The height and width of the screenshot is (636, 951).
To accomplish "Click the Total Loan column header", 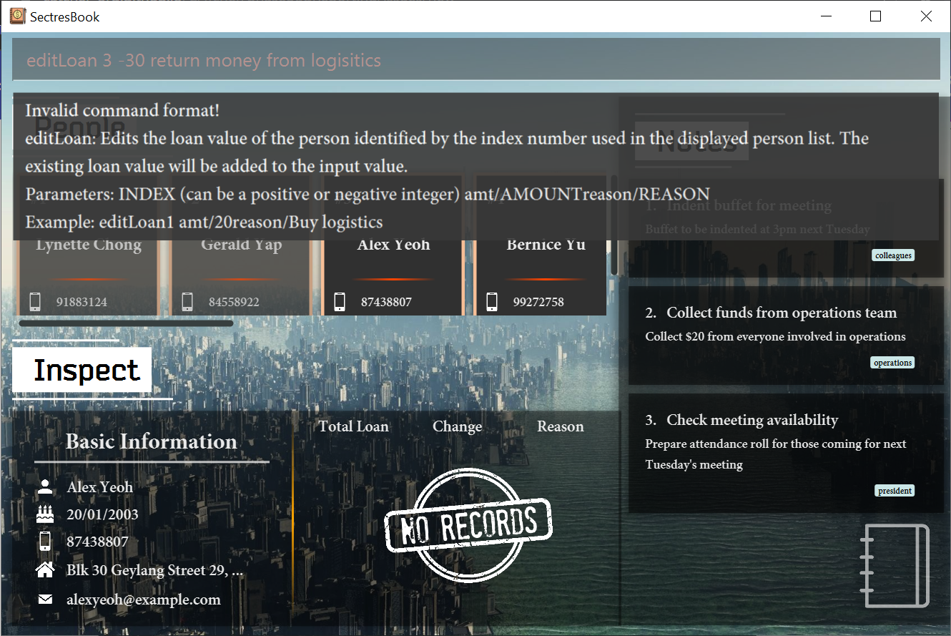I will click(353, 426).
